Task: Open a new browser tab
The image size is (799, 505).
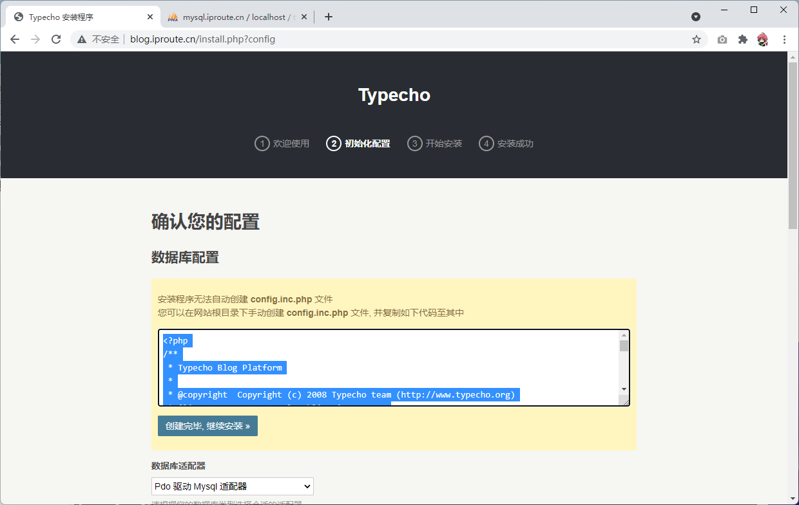Action: pos(329,17)
